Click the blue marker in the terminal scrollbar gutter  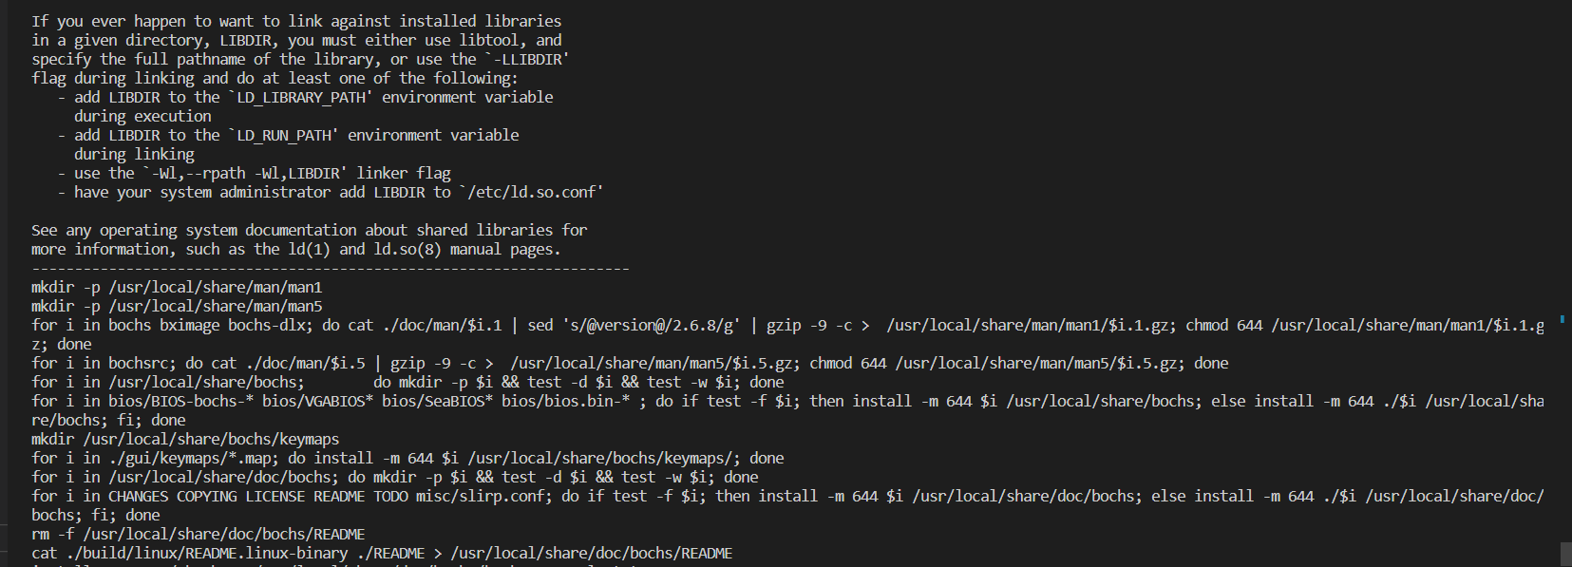pos(1563,319)
